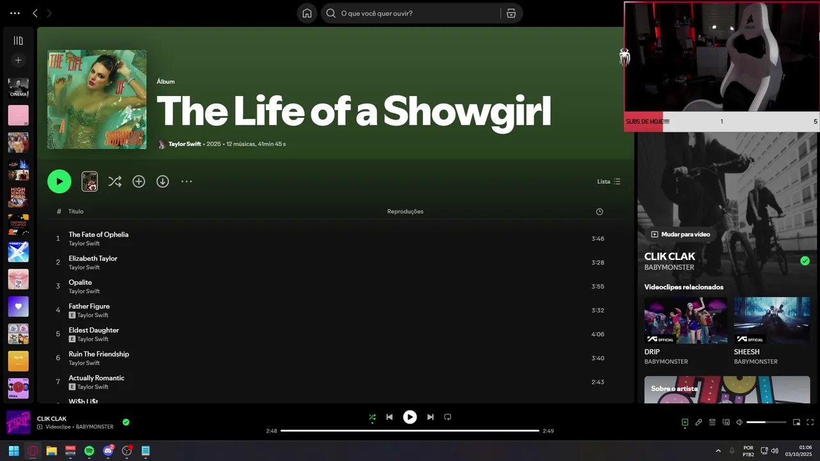Show hidden system tray icons

tap(718, 451)
